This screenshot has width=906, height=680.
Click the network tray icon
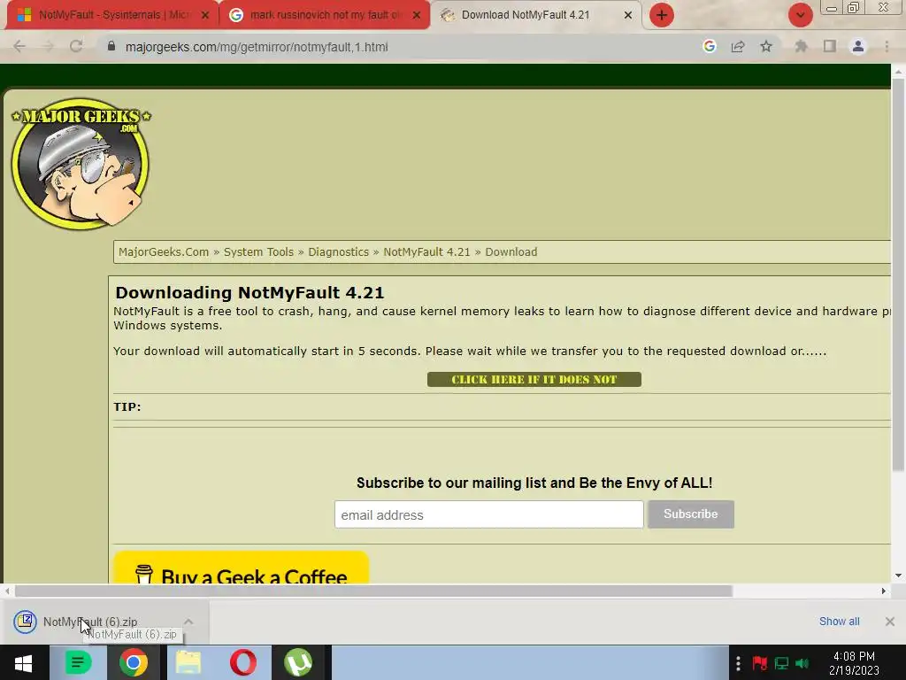pyautogui.click(x=781, y=663)
